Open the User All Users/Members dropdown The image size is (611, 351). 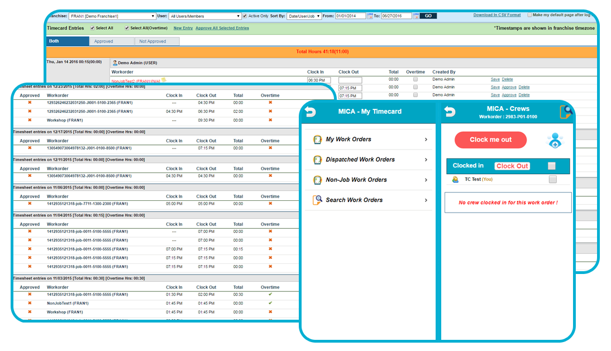coord(205,16)
